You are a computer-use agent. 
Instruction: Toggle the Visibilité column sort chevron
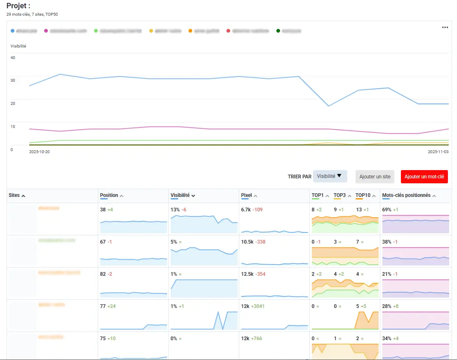(x=193, y=196)
